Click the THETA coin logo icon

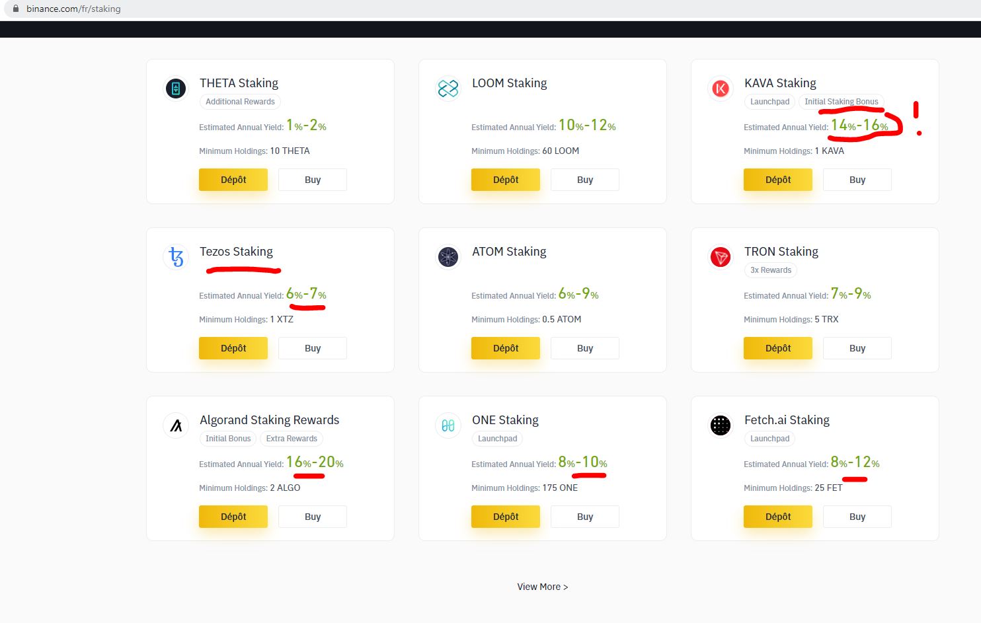(x=176, y=89)
